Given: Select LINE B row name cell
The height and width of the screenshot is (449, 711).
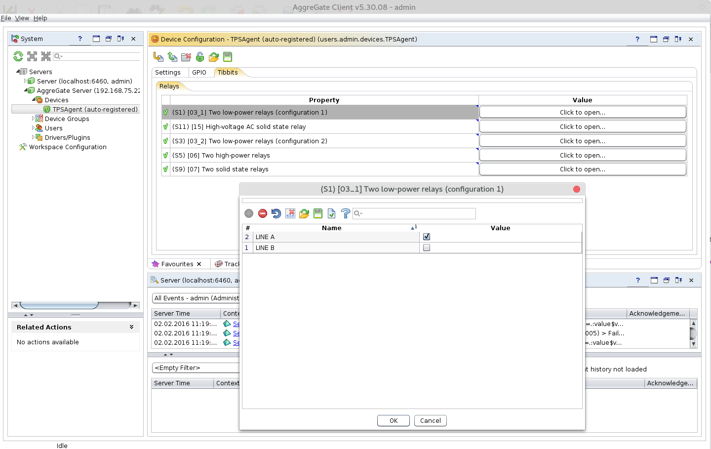Looking at the screenshot, I should tap(336, 247).
